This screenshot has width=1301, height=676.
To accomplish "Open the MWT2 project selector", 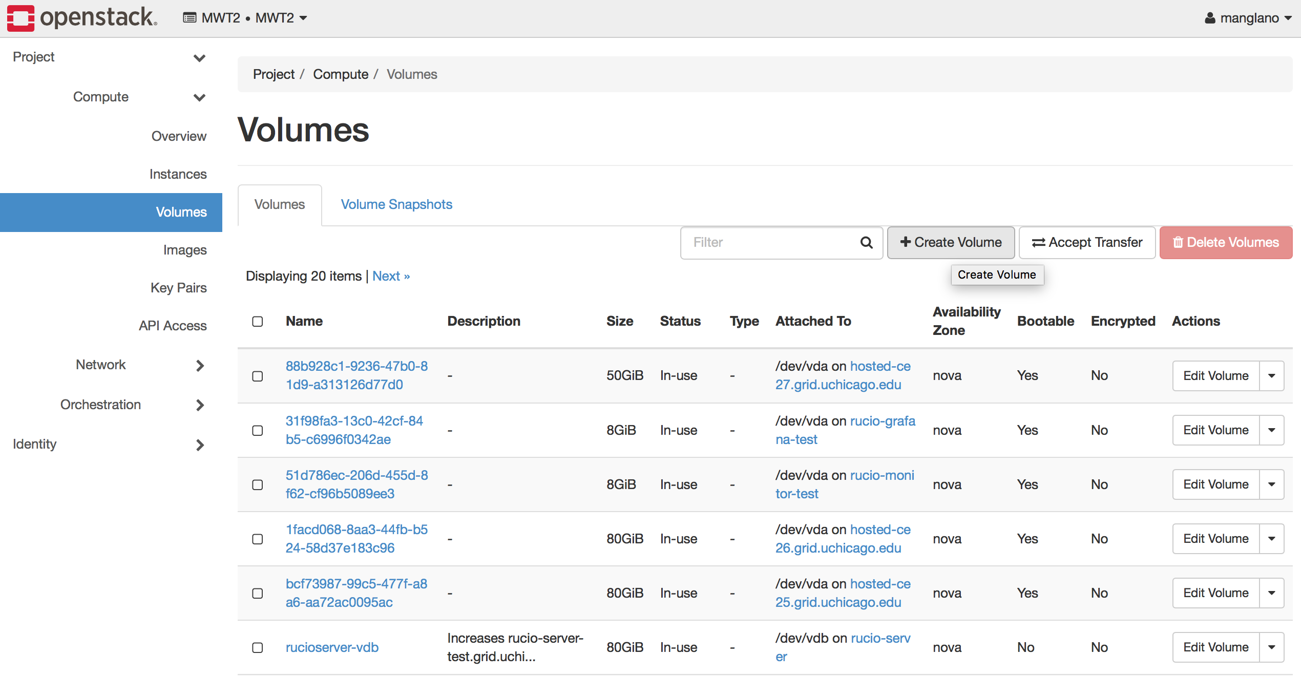I will point(245,18).
